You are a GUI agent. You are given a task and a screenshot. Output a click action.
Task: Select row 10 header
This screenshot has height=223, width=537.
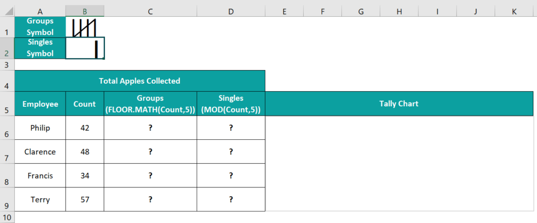click(7, 217)
